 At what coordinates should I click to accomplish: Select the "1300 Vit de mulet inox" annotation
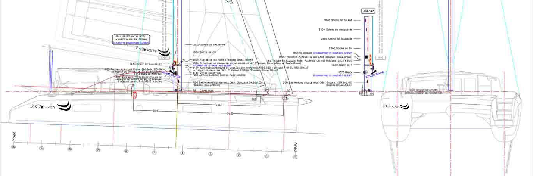tap(207, 73)
